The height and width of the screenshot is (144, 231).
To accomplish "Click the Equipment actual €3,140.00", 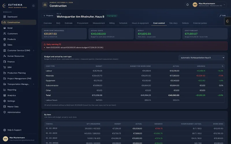I will point(175,81).
